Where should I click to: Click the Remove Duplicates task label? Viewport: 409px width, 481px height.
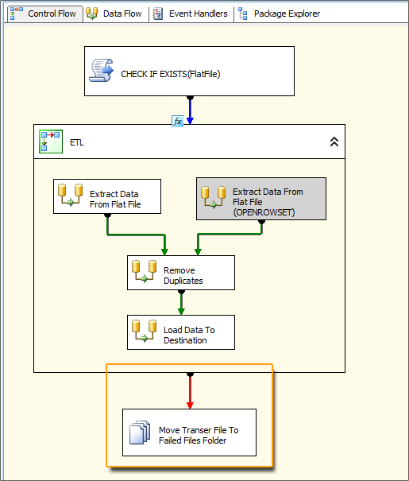point(183,275)
